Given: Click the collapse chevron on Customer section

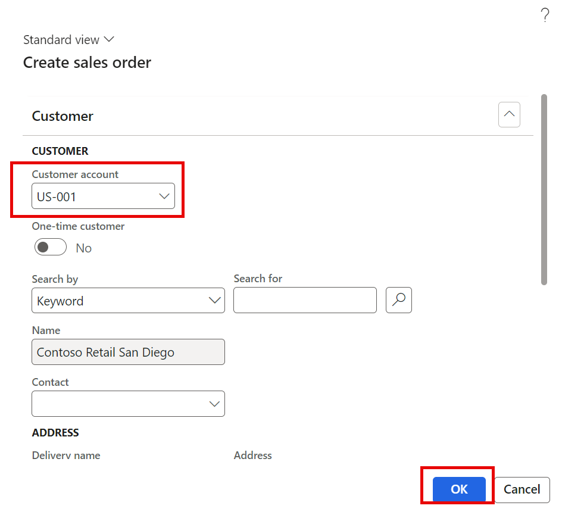Looking at the screenshot, I should (509, 114).
